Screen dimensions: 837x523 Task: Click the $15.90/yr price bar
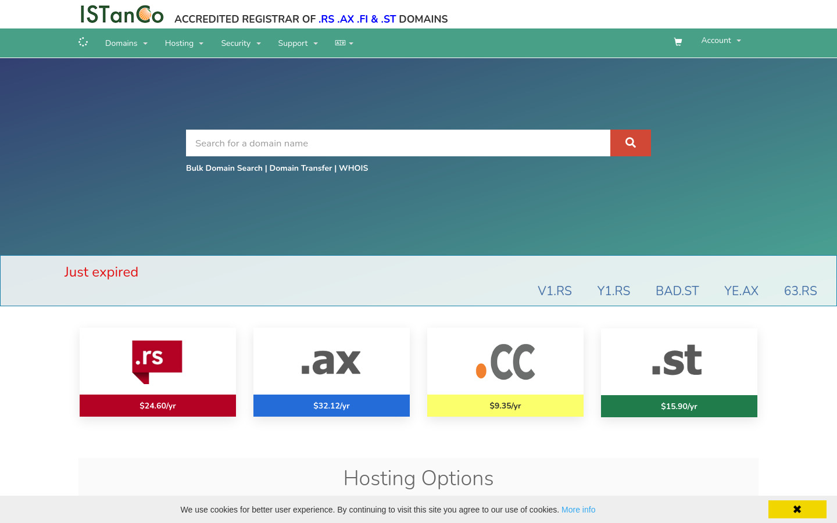point(679,406)
